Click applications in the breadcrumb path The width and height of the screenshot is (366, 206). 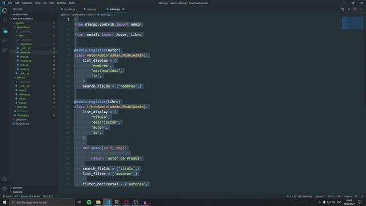pyautogui.click(x=79, y=14)
